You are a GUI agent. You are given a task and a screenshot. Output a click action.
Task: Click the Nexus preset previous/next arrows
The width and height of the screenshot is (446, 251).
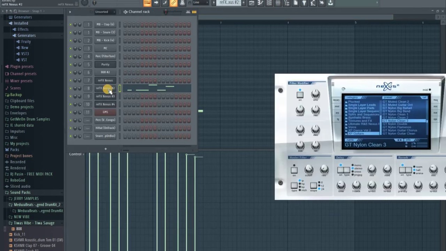click(399, 140)
